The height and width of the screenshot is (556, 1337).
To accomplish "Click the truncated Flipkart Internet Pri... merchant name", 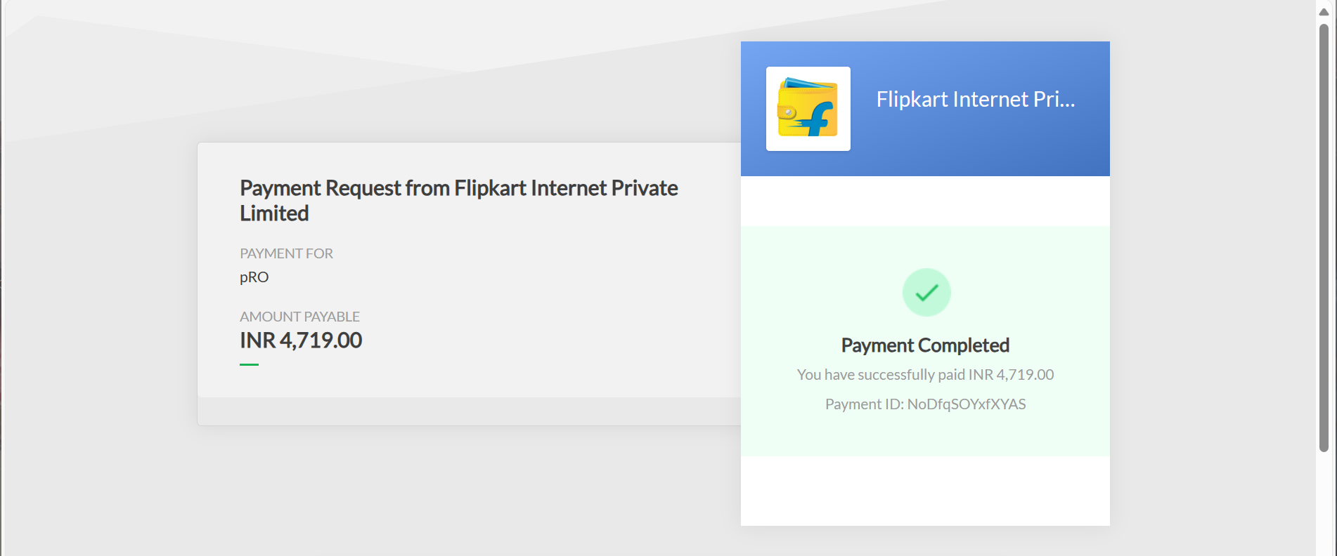I will coord(975,100).
